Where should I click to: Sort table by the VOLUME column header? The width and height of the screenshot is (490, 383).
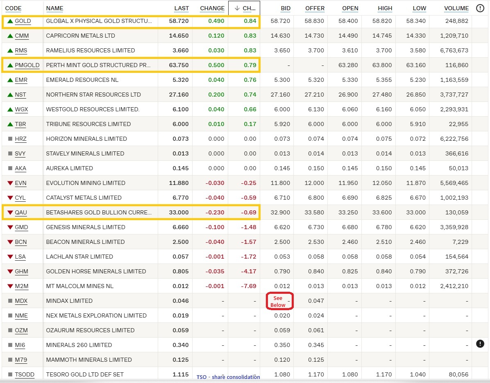coord(456,8)
